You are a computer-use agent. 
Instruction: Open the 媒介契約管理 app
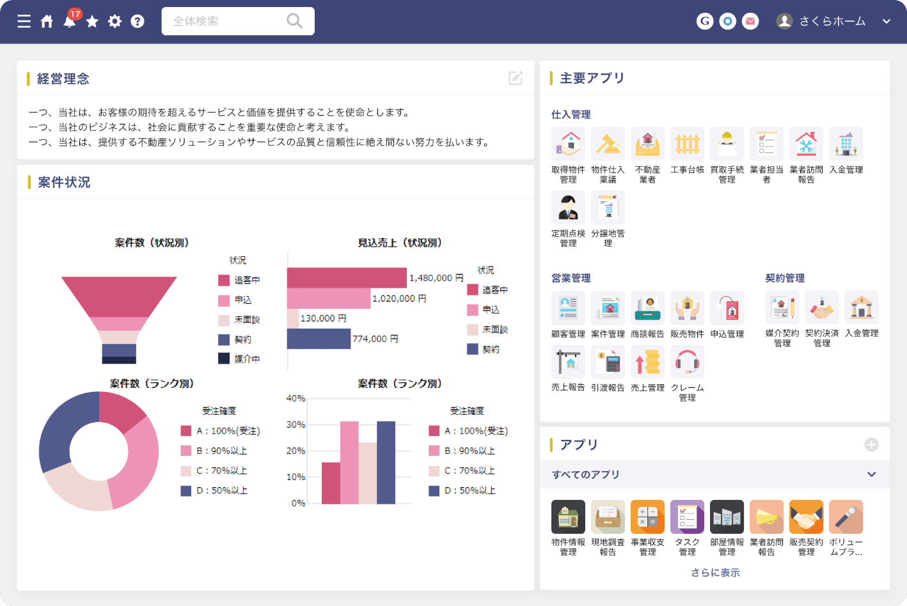tap(782, 308)
